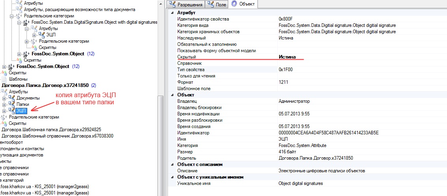
Task: Click the Размер value 416 байт
Action: coord(287,151)
